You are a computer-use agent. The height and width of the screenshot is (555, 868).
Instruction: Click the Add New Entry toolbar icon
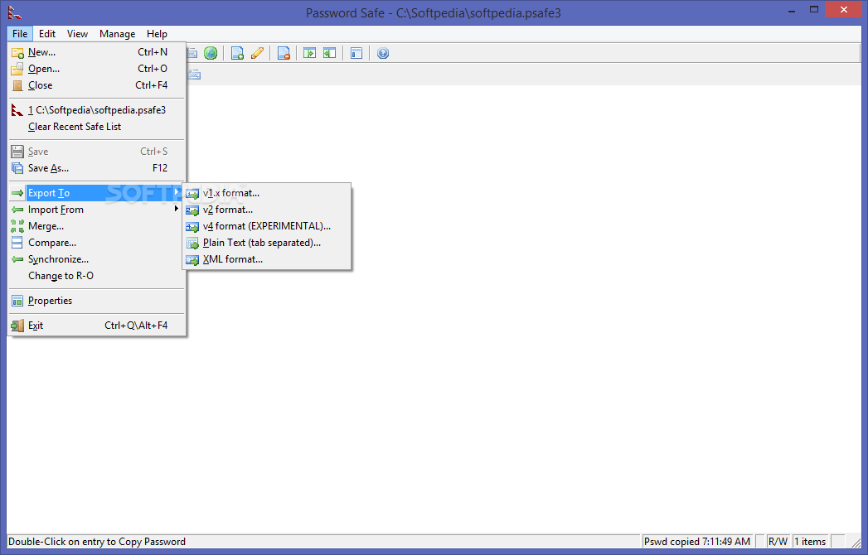[237, 53]
